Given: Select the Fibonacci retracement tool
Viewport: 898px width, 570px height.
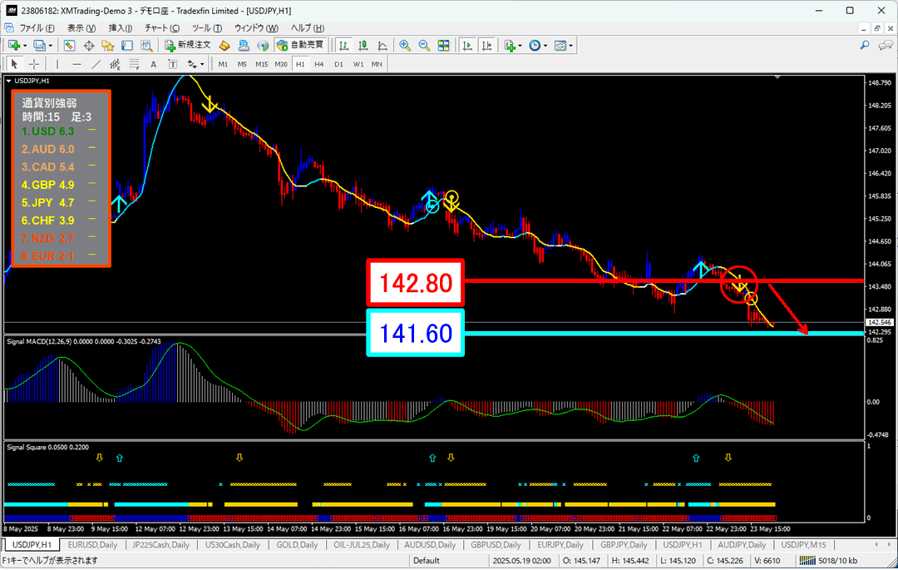Looking at the screenshot, I should [x=134, y=64].
